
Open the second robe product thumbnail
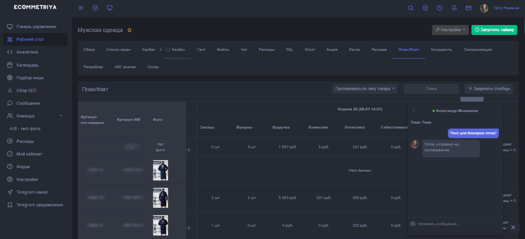pos(160,197)
